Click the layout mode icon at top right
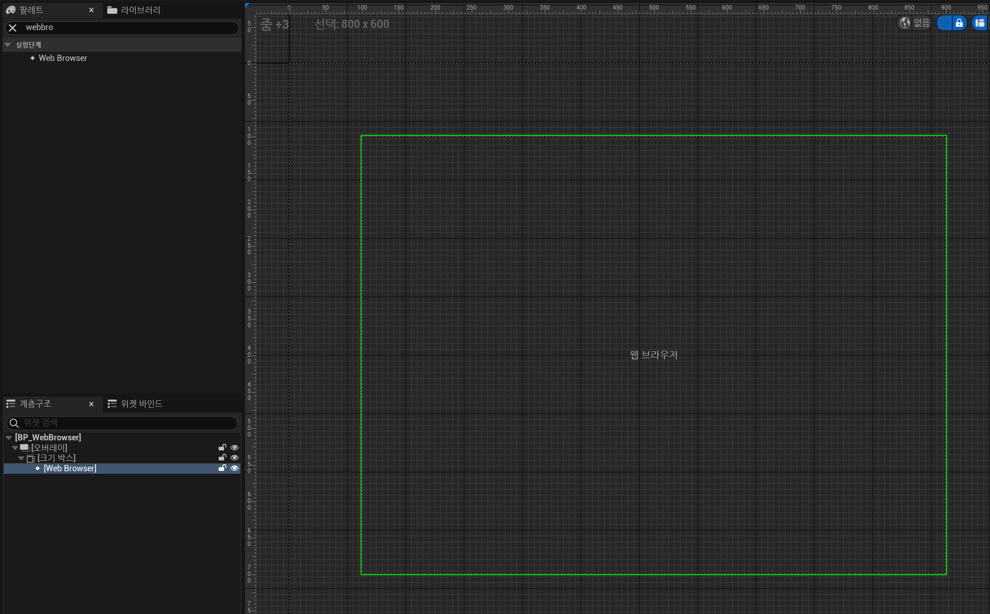 click(x=980, y=23)
